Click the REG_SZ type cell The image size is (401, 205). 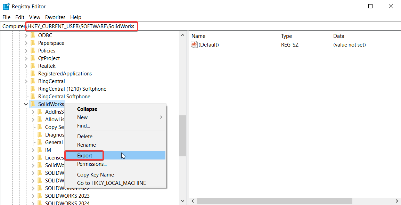290,45
